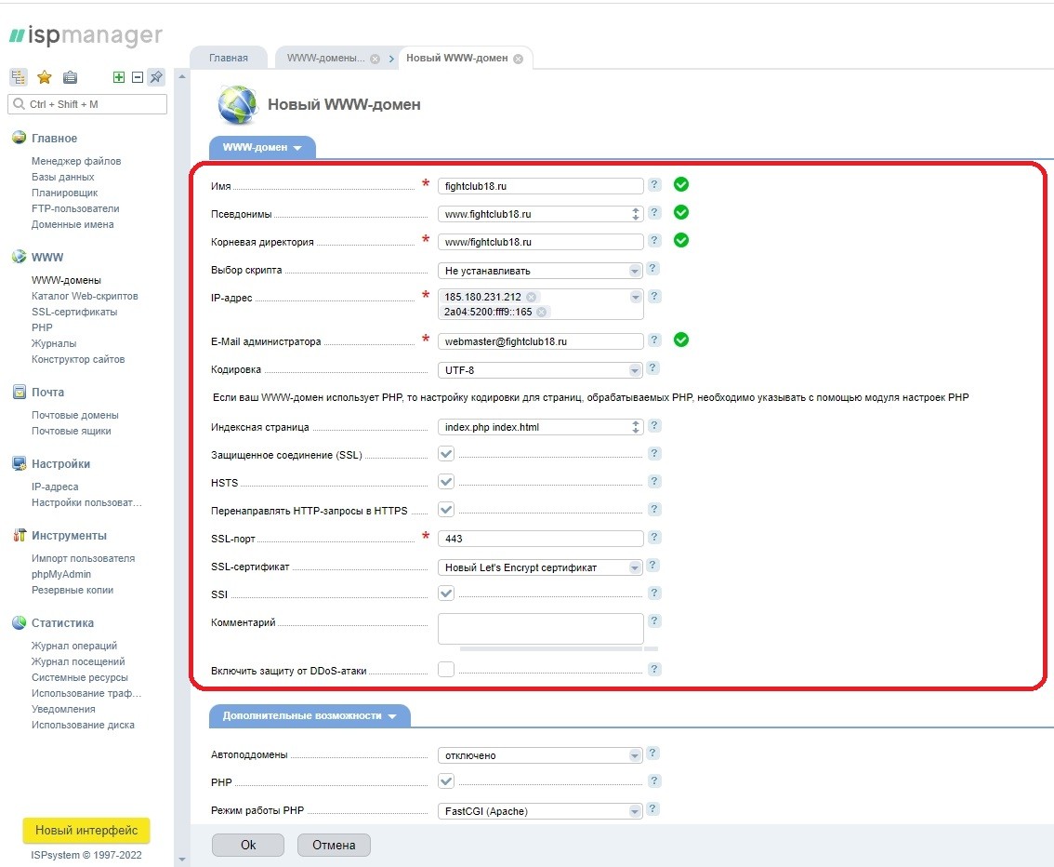This screenshot has width=1054, height=867.
Task: Close the Новый WWW-домен tab
Action: [518, 59]
